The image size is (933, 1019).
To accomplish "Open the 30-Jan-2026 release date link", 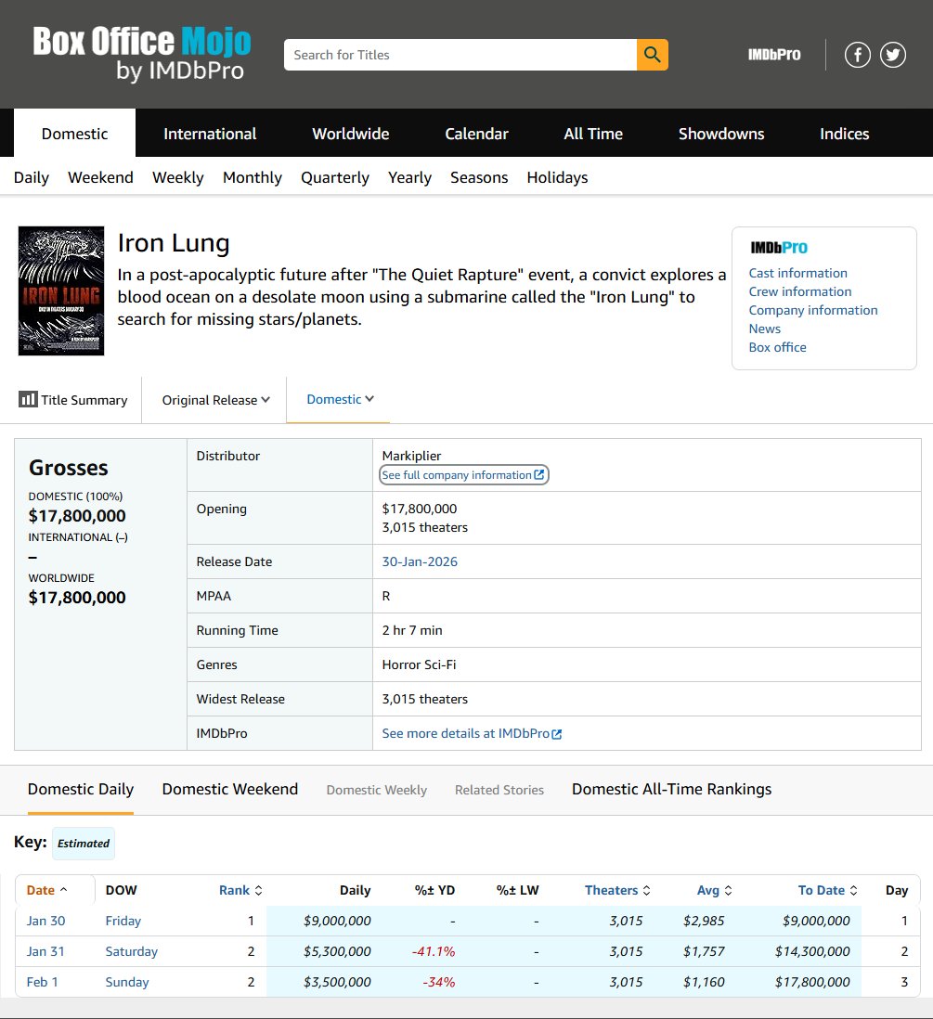I will pyautogui.click(x=420, y=561).
